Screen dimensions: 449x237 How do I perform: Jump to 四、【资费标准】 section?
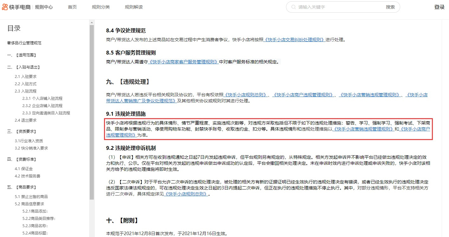point(22,159)
